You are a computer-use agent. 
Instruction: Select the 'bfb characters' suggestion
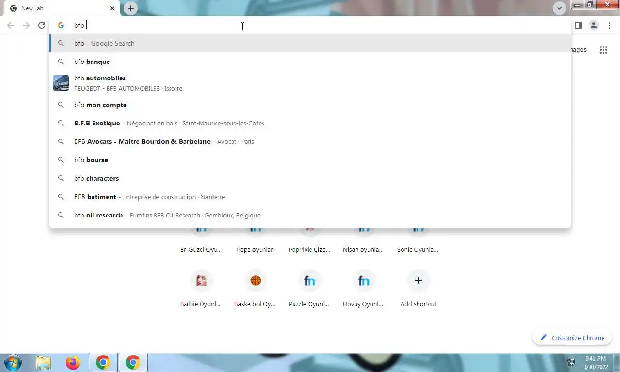point(310,178)
